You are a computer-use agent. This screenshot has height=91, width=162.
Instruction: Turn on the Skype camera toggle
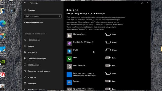click(x=108, y=50)
